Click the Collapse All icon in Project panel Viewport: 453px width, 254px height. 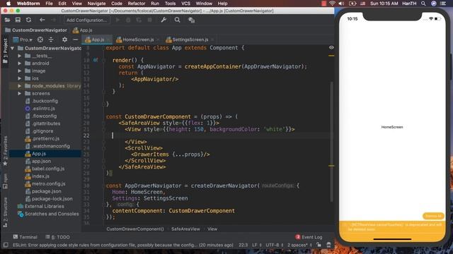(x=51, y=40)
